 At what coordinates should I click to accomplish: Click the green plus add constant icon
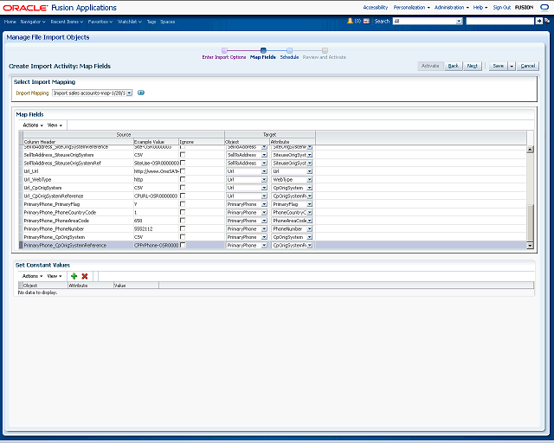(74, 275)
